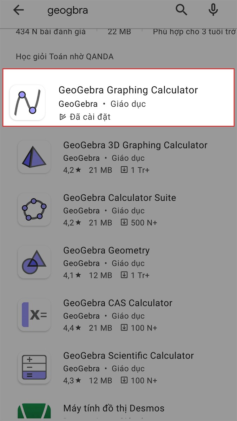
Task: Tap GeoGebra Calculator Suite icon
Action: [34, 210]
